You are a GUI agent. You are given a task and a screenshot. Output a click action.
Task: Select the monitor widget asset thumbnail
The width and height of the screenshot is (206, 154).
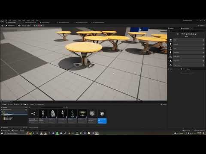[x=92, y=113]
